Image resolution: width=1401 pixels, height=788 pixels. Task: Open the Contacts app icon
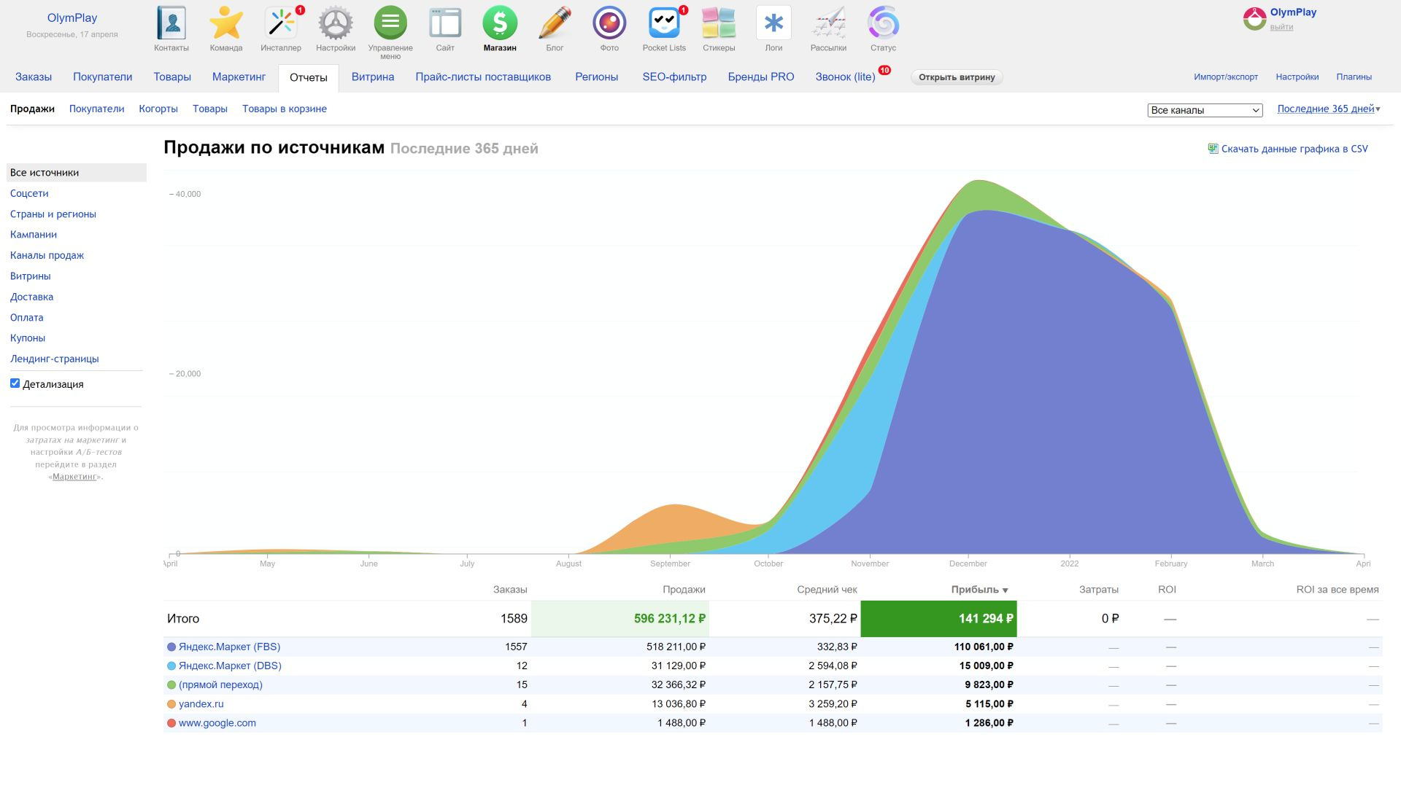coord(171,24)
